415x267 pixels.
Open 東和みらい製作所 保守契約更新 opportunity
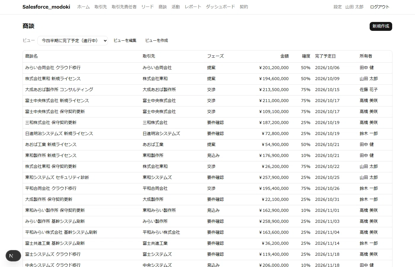click(55, 210)
